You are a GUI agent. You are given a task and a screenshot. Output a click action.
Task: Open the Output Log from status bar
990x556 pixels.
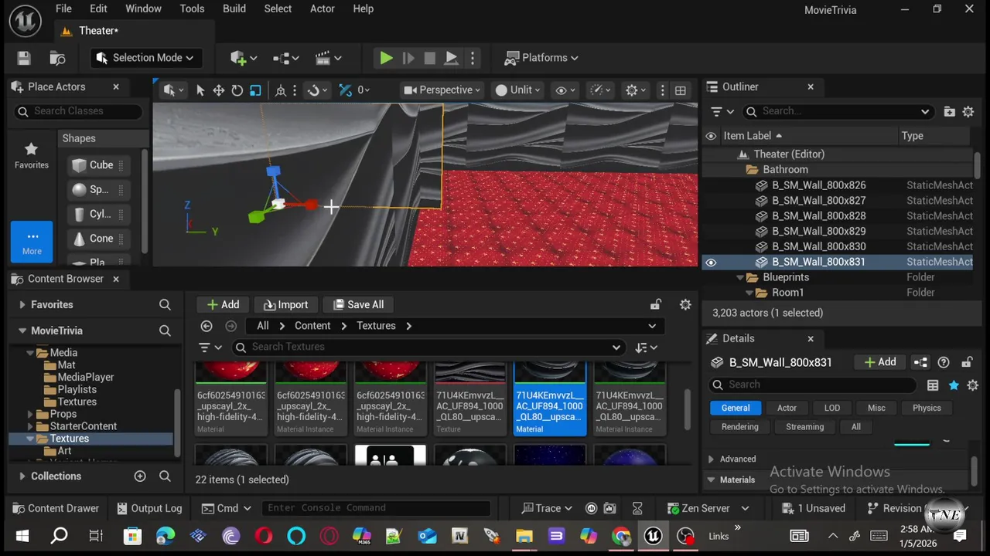[149, 508]
